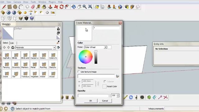Screen dimensions: 199x112
Task: Select the Offset tool
Action: 67,7
